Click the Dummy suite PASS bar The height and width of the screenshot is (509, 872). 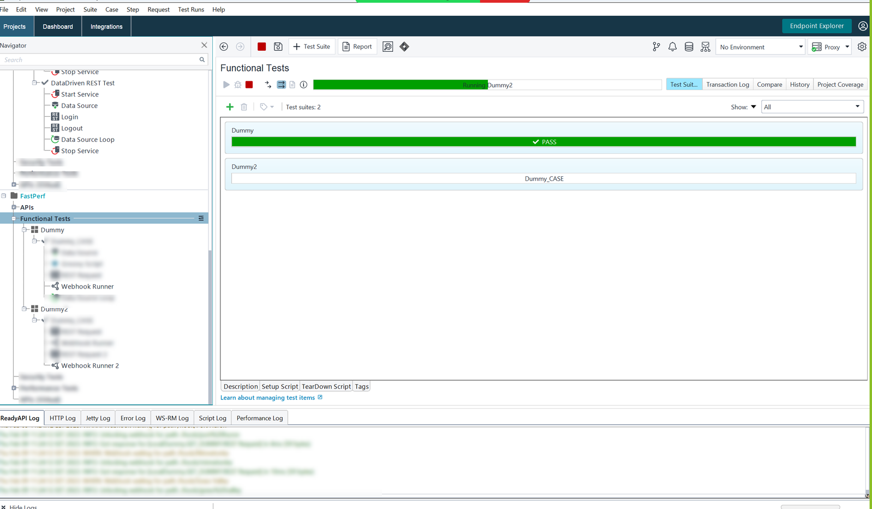[543, 142]
